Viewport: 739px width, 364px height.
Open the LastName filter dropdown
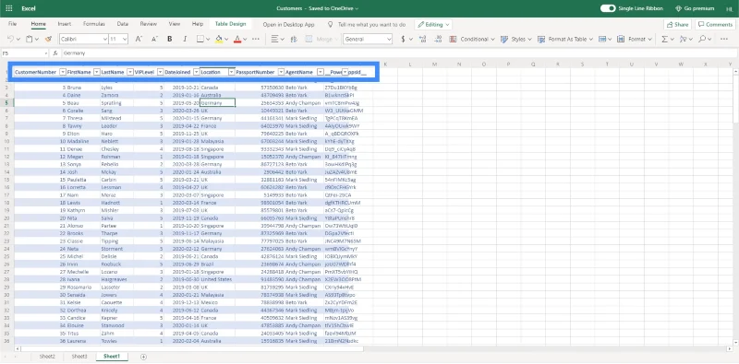click(x=129, y=72)
